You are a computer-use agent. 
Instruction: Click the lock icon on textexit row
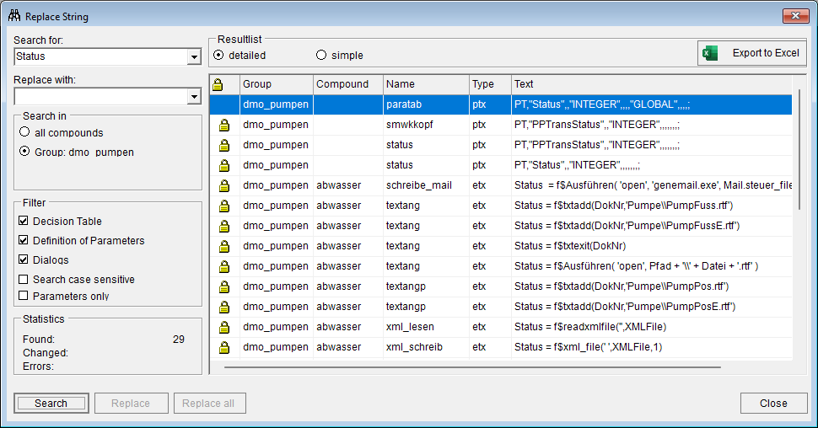click(224, 246)
